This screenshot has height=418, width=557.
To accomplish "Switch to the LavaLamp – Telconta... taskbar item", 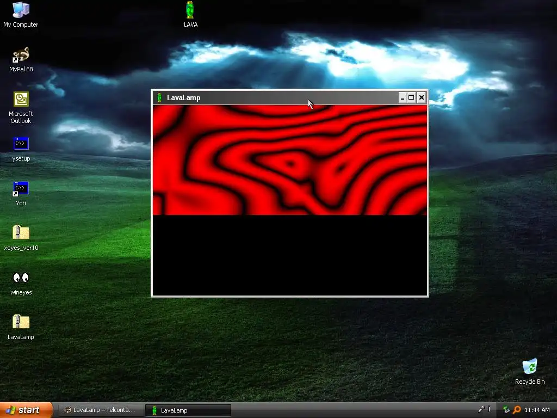I will [100, 410].
